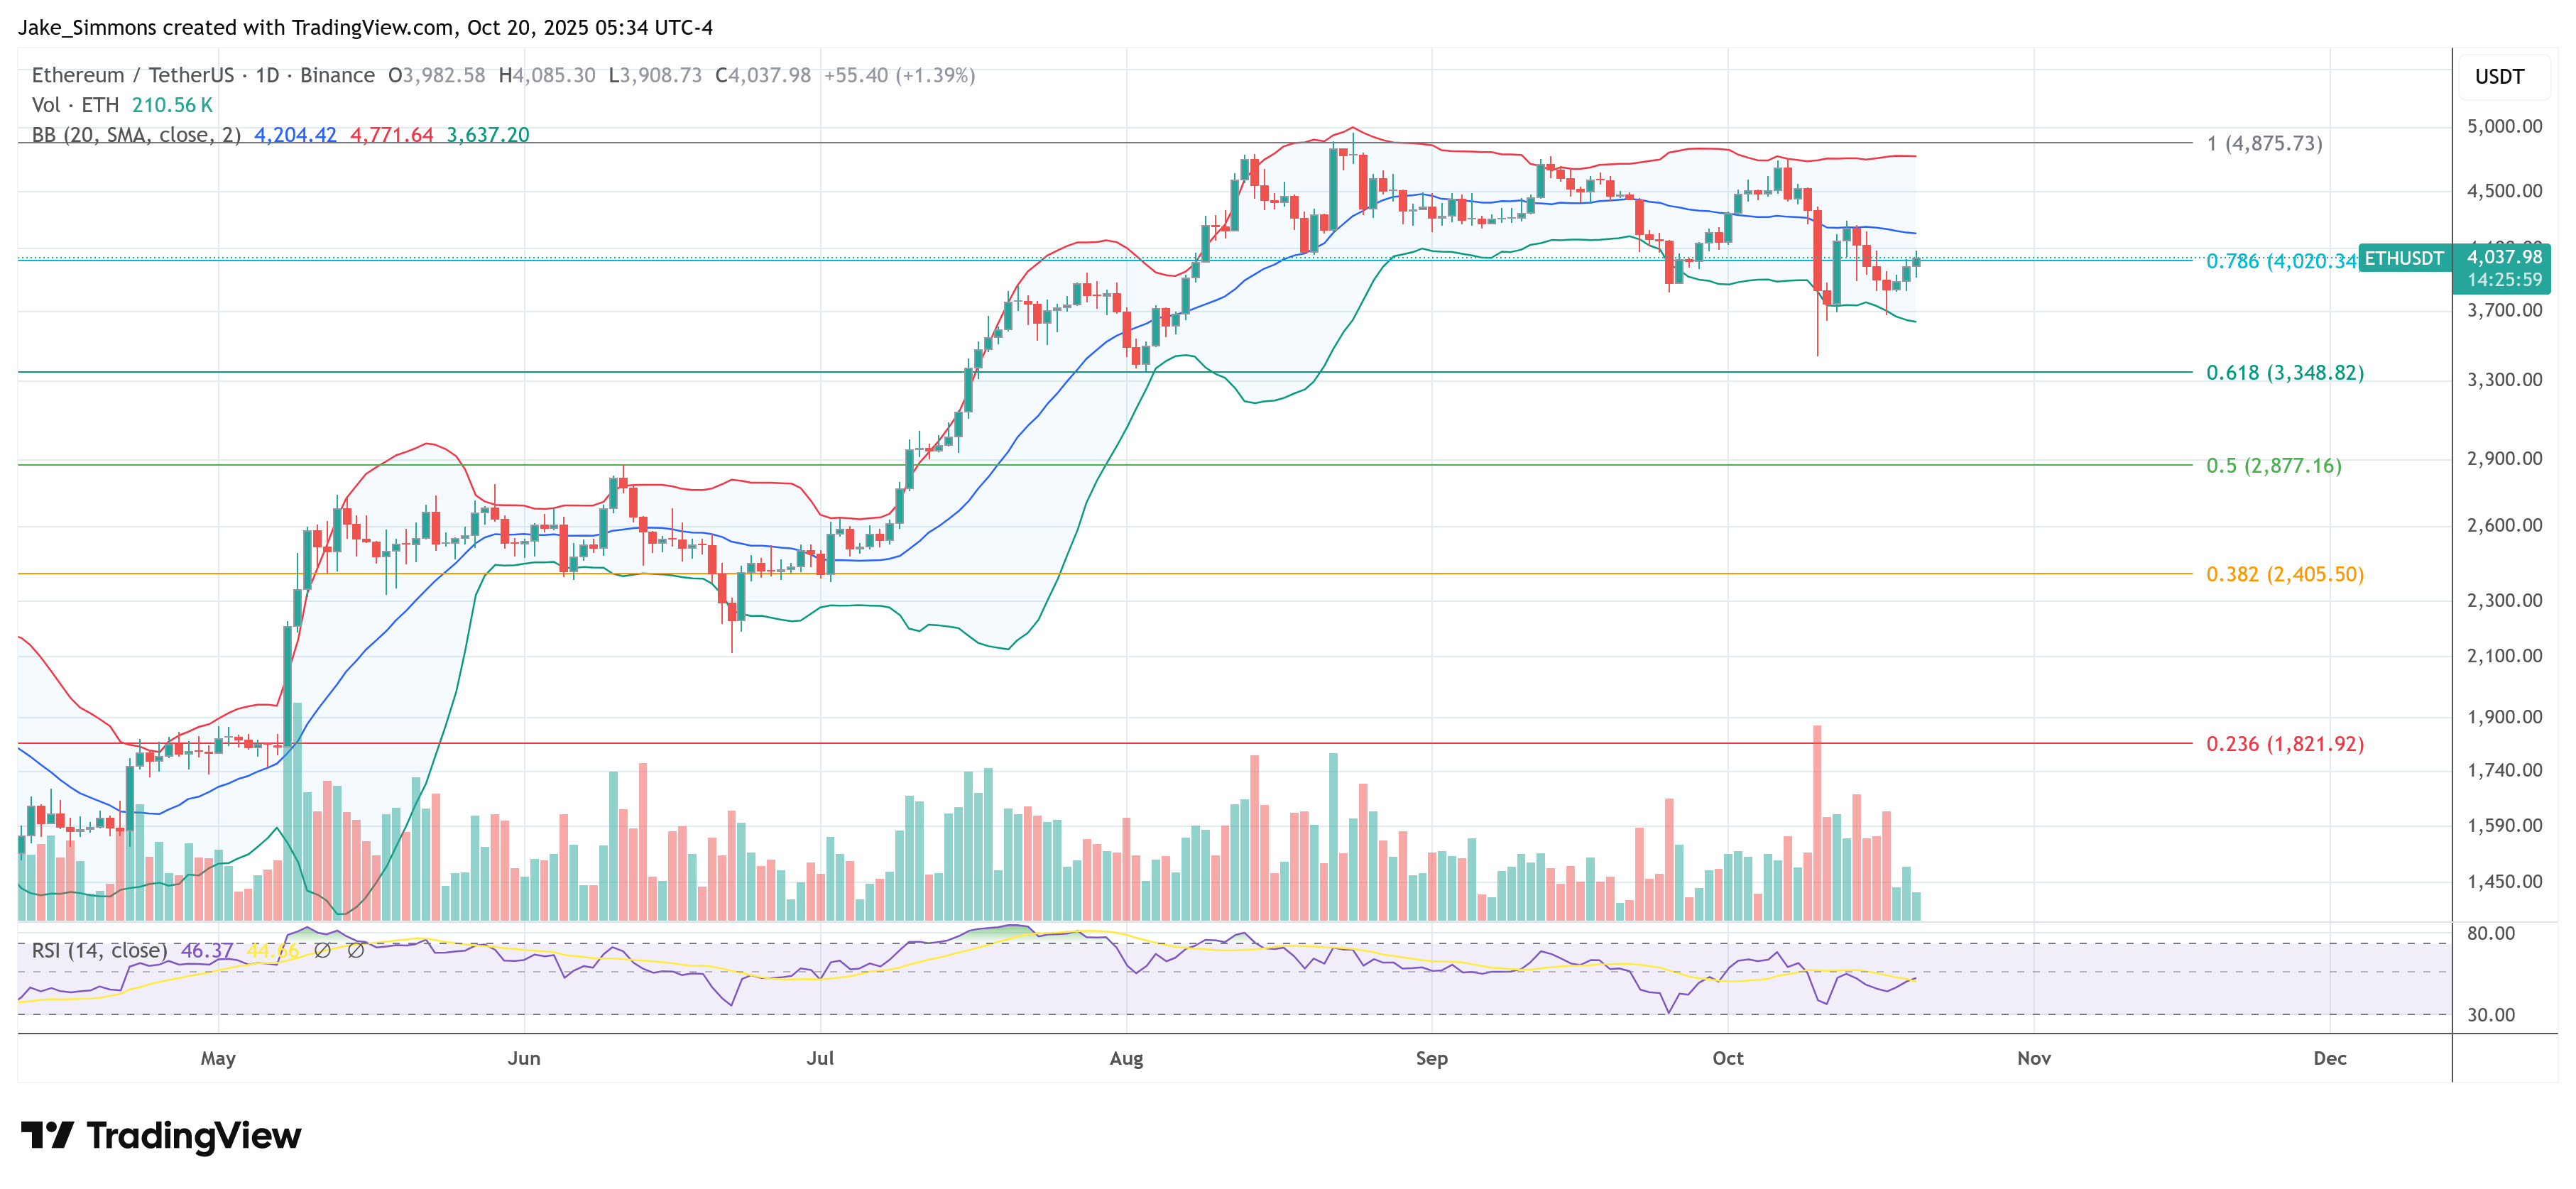Click the Aug label on time axis
Viewport: 2576px width, 1189px height.
click(x=1126, y=1058)
